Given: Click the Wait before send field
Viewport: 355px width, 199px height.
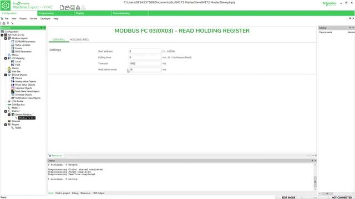Looking at the screenshot, I should point(145,70).
